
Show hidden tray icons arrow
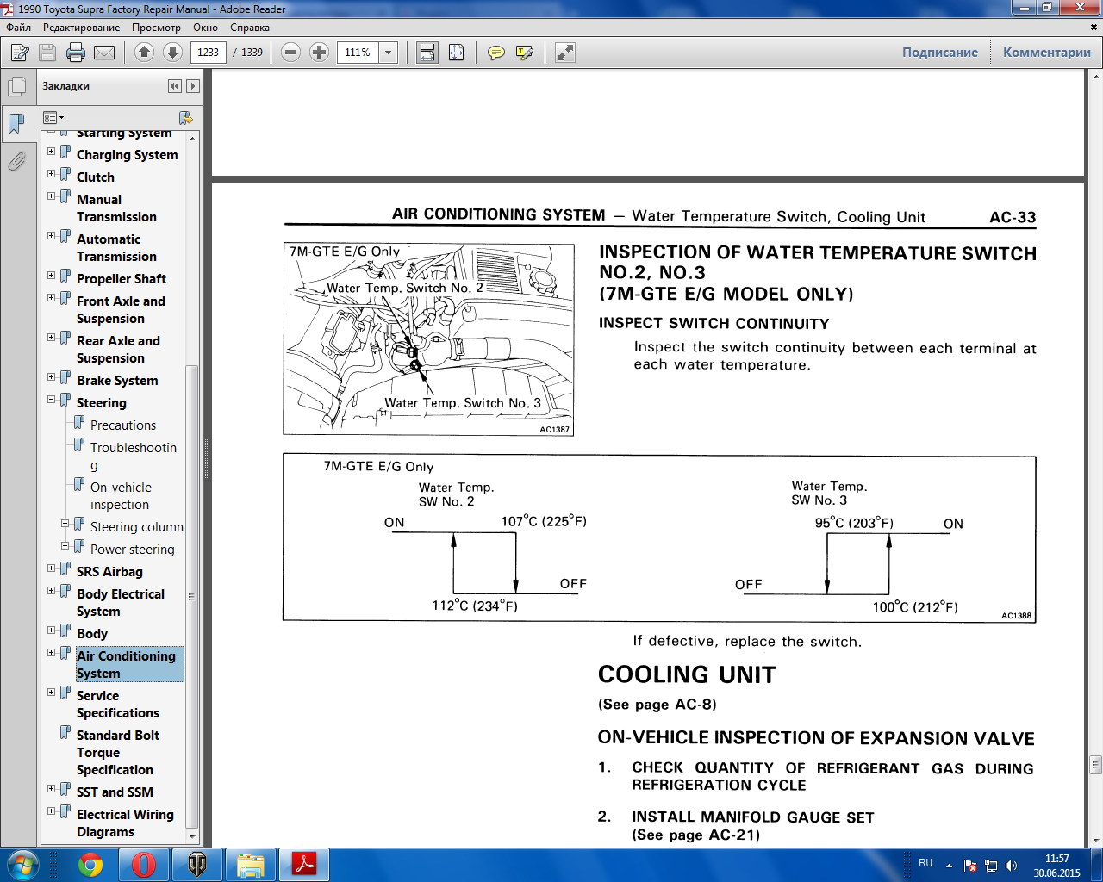pos(949,866)
